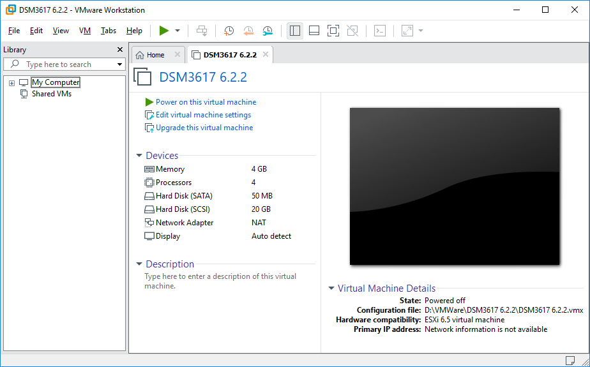Viewport: 590px width, 367px height.
Task: Click the description text entry area
Action: (220, 281)
